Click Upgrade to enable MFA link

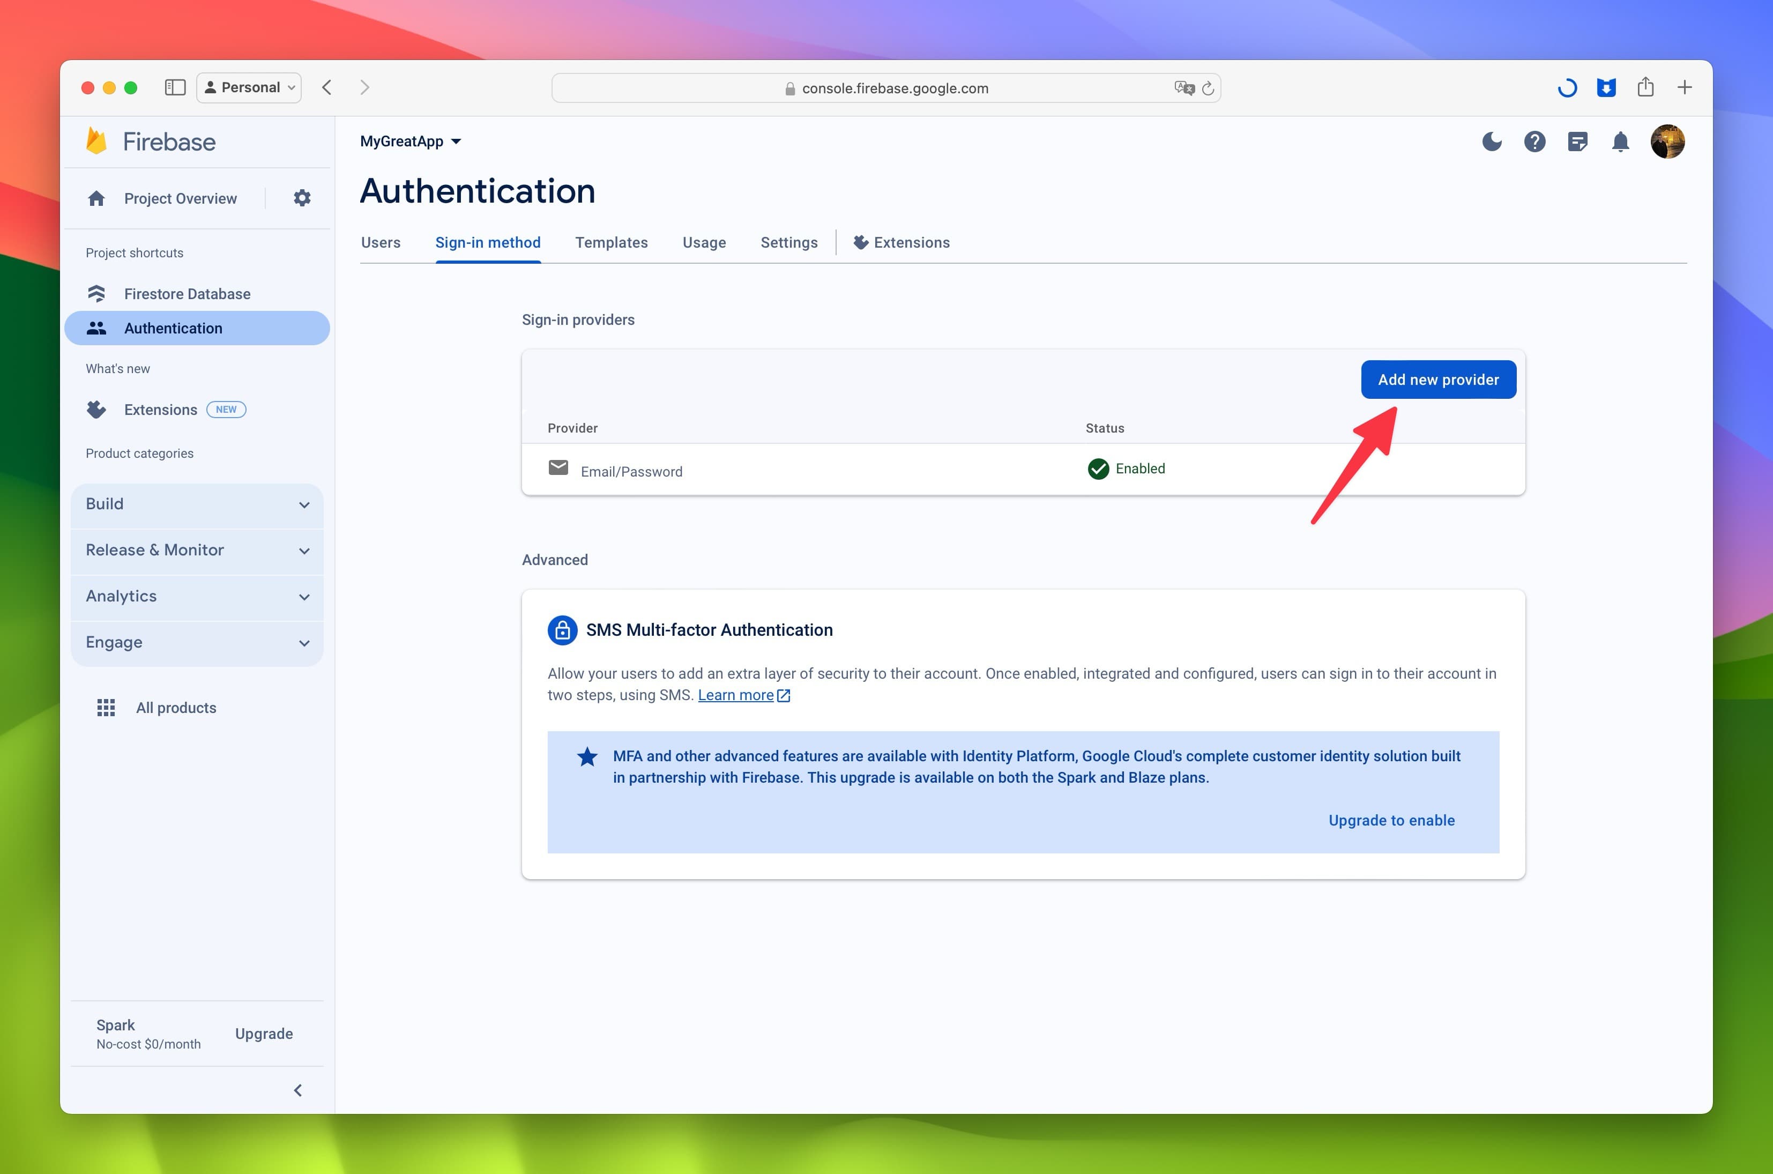click(1392, 820)
